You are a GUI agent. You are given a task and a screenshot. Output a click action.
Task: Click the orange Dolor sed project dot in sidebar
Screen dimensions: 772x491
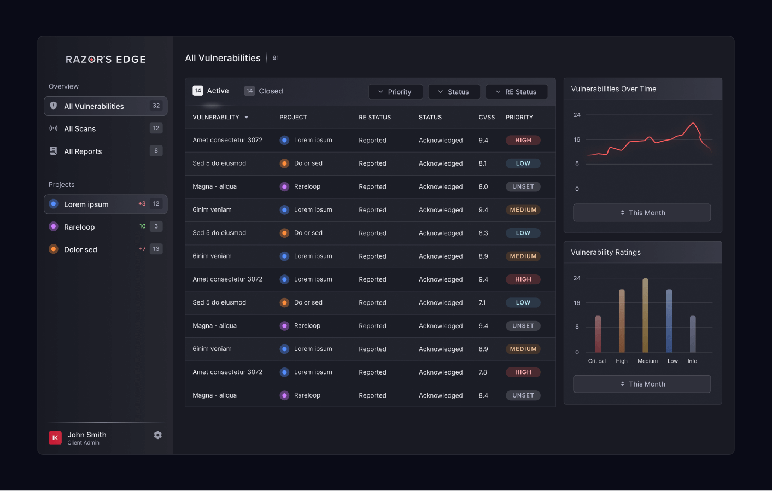(54, 249)
